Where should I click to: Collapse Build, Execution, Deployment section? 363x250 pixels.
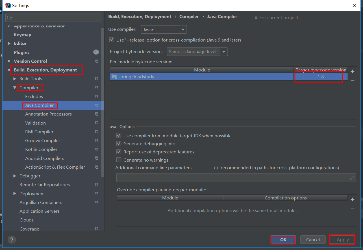pos(9,70)
